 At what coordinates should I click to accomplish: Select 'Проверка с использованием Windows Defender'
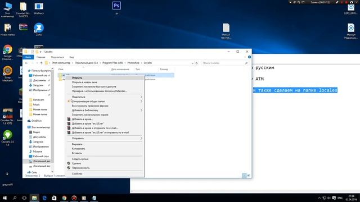105,91
